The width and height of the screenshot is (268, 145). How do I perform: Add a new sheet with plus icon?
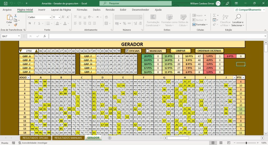point(110,138)
